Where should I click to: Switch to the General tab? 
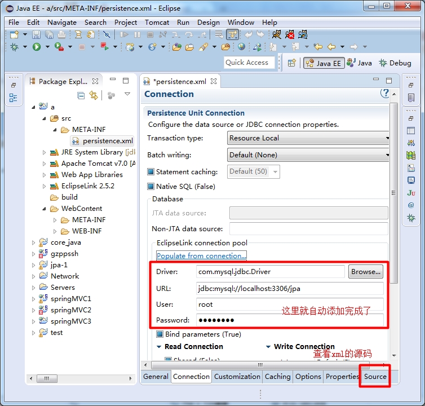click(156, 377)
